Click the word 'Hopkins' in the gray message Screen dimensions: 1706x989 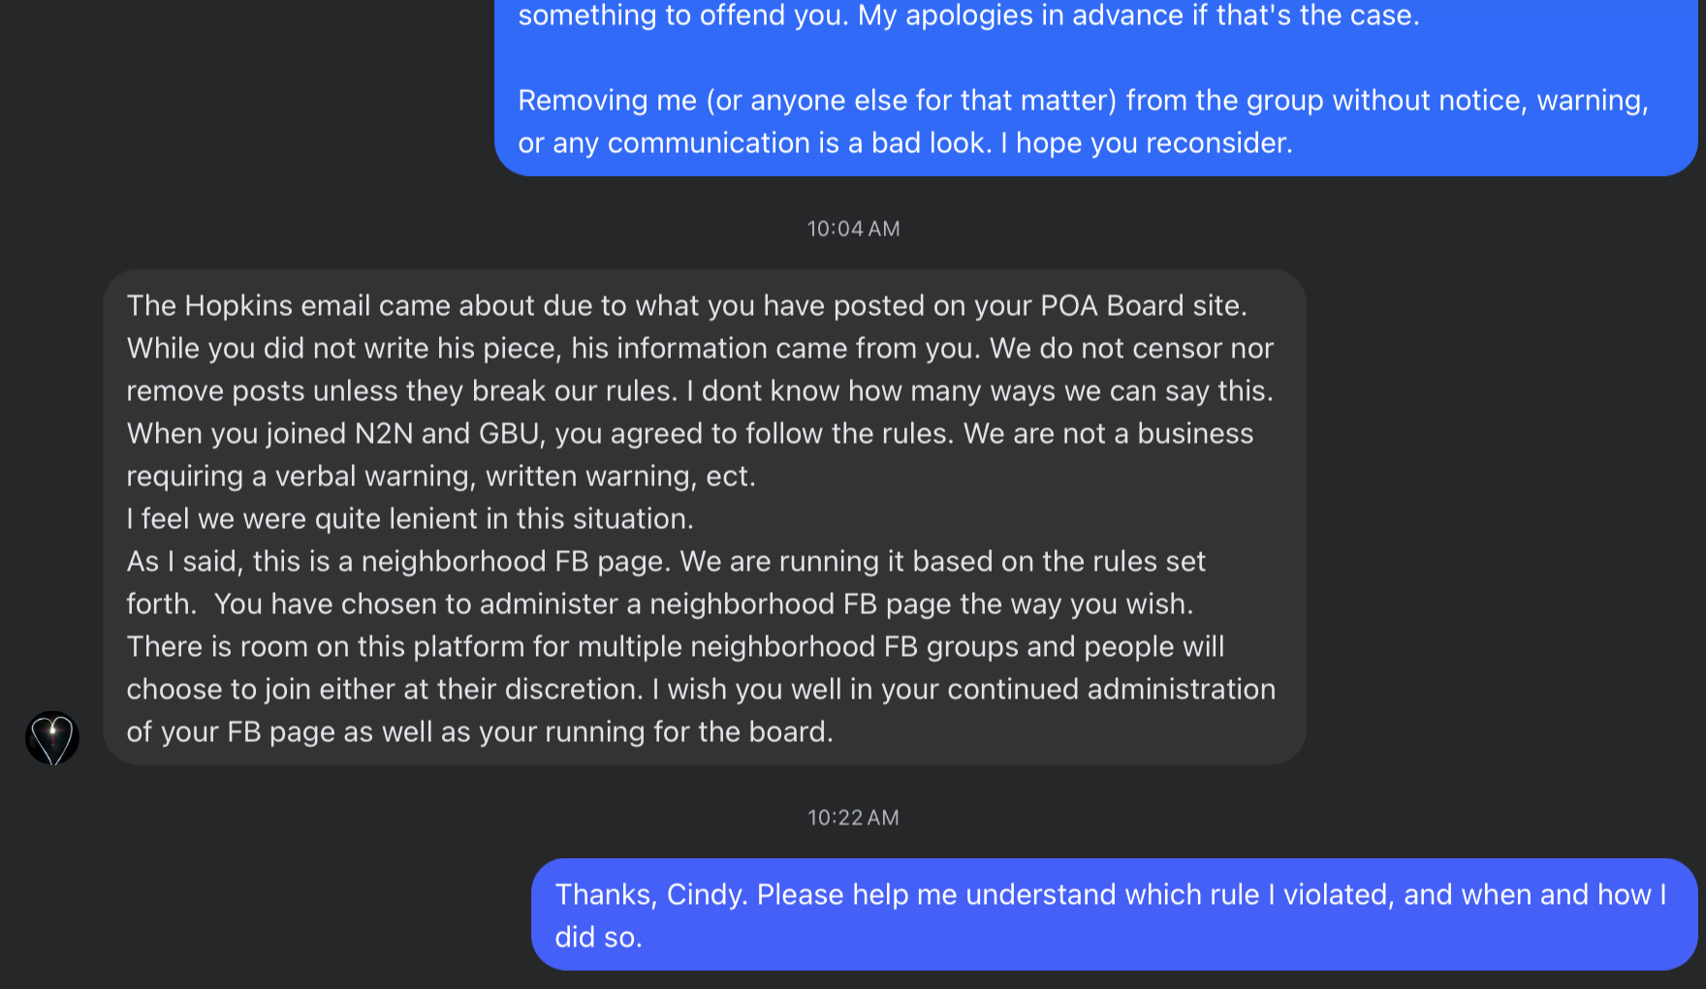238,305
